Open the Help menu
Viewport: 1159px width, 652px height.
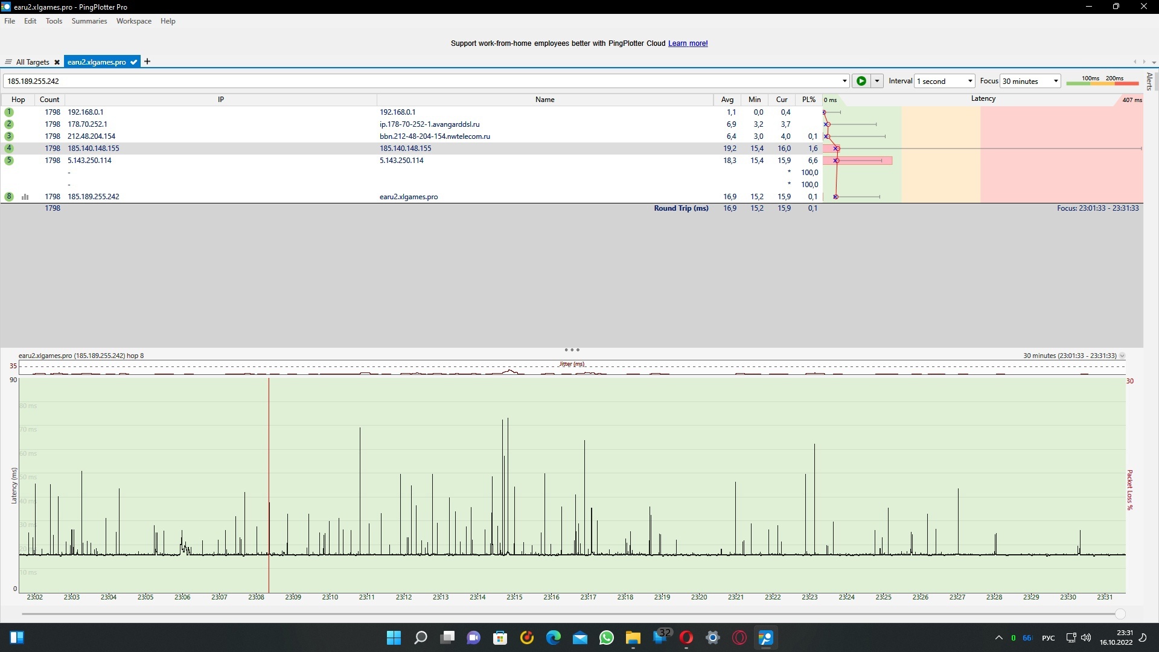168,21
